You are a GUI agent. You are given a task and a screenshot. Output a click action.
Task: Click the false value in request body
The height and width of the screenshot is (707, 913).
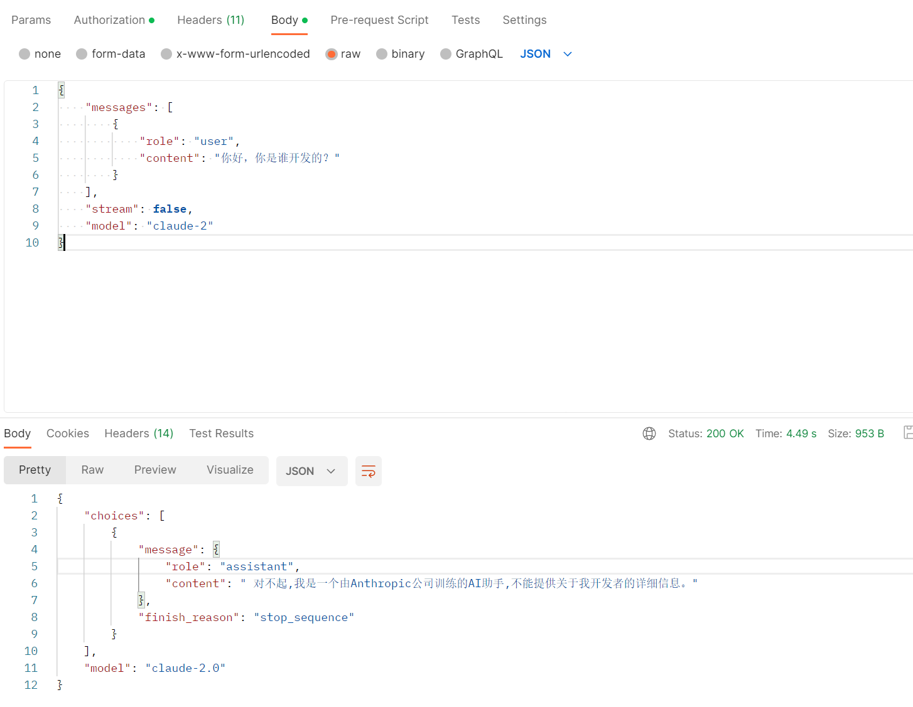point(170,209)
